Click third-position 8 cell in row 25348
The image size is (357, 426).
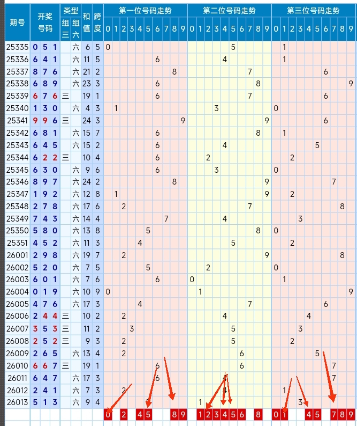pyautogui.click(x=342, y=206)
